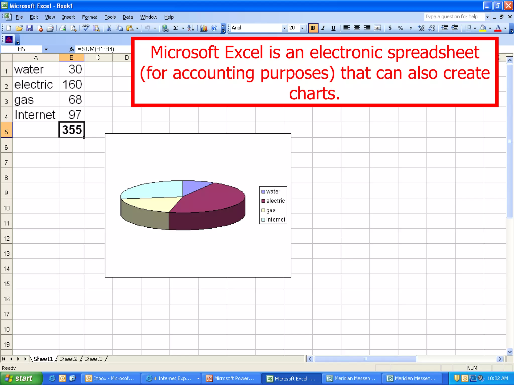Image resolution: width=514 pixels, height=385 pixels.
Task: Click the Windows start button
Action: [21, 378]
